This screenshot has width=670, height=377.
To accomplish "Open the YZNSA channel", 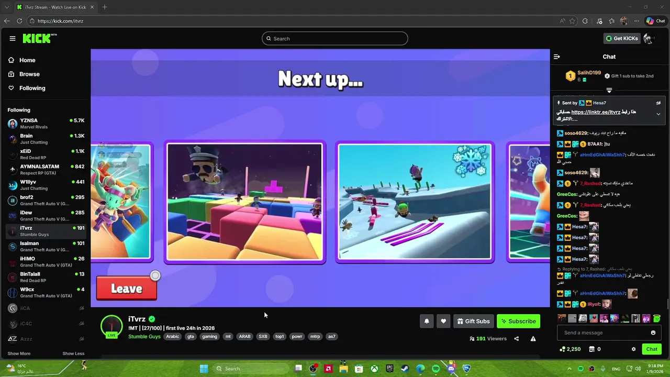I will point(46,124).
